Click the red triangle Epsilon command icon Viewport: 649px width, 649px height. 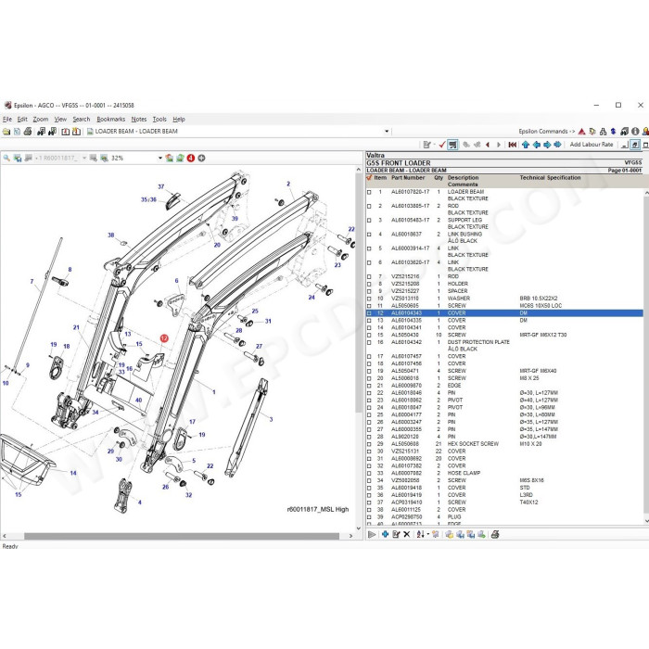[581, 132]
